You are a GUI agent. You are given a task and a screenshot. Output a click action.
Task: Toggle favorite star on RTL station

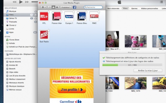pyautogui.click(x=49, y=12)
